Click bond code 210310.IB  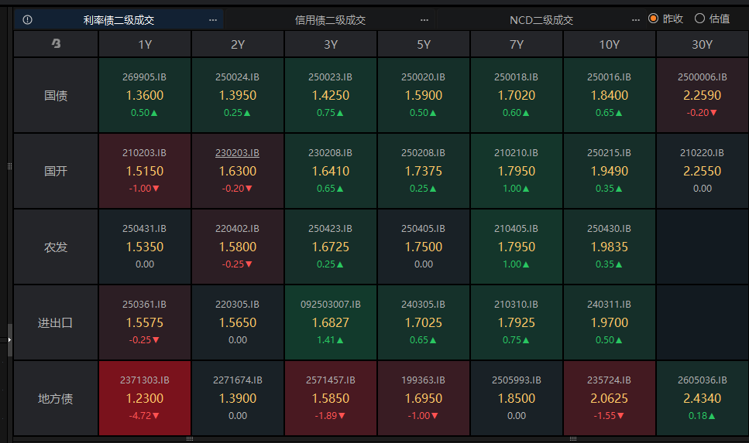click(516, 305)
